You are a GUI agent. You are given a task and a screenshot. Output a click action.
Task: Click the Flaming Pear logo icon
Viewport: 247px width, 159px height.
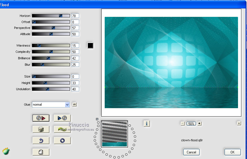tap(6, 151)
